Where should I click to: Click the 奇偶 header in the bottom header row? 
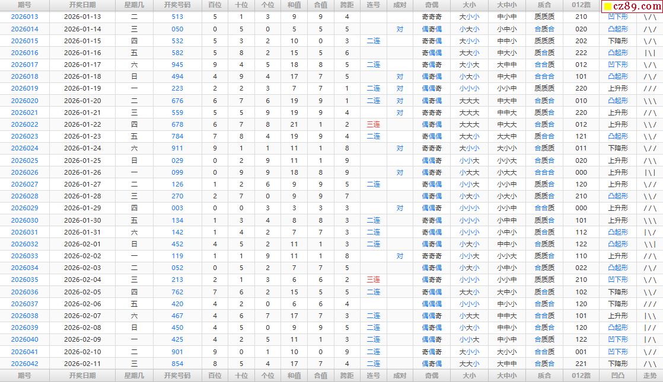pyautogui.click(x=432, y=375)
